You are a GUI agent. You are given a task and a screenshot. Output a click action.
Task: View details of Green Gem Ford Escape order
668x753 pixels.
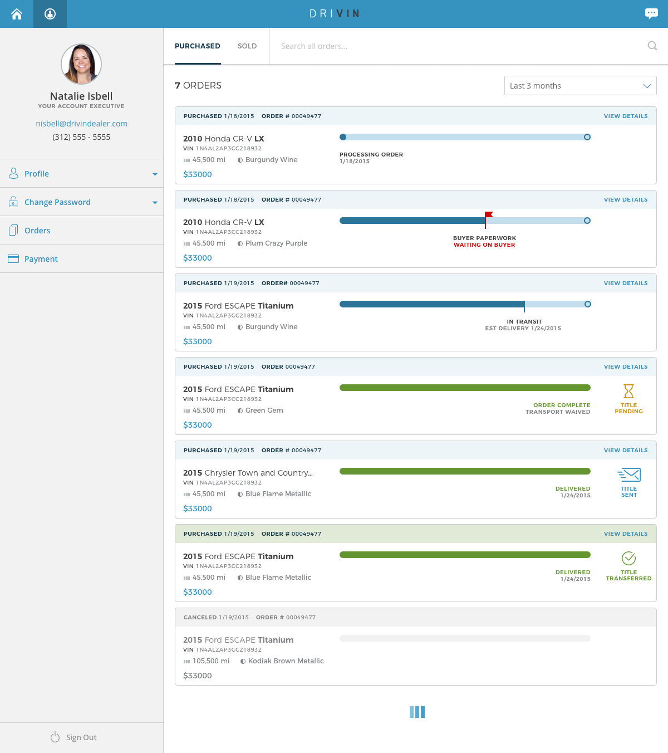pyautogui.click(x=626, y=367)
